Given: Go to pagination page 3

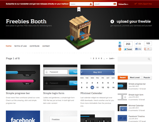Looking at the screenshot, I should click(96, 58).
